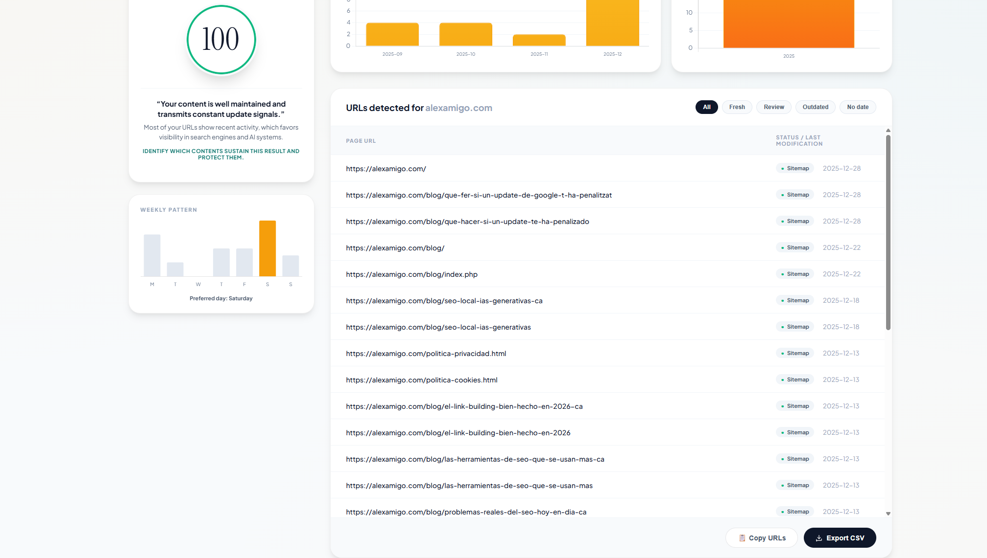
Task: Click the PAGE URL column header
Action: click(361, 141)
